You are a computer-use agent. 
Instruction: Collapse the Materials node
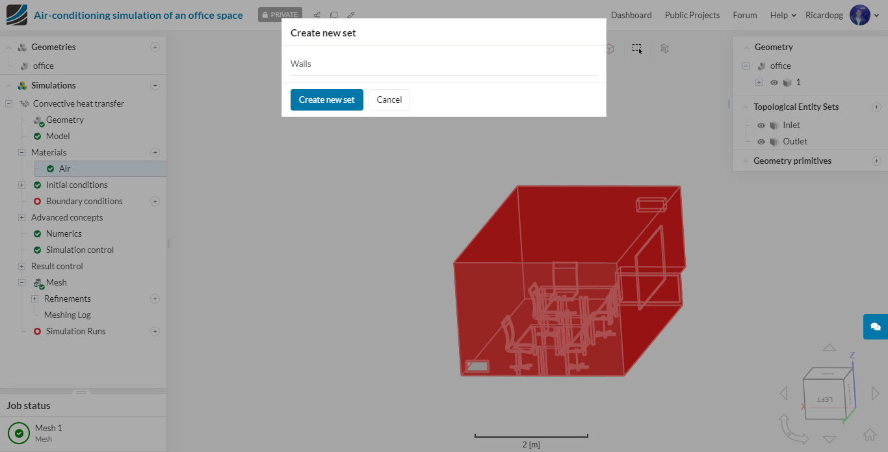[x=21, y=152]
